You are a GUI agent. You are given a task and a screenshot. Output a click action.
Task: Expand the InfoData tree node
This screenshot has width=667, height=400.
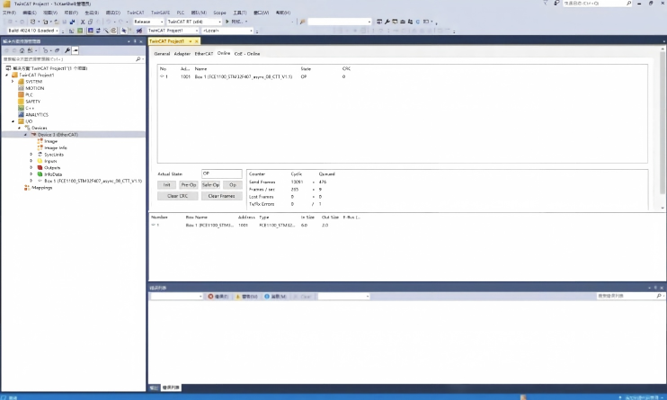31,174
